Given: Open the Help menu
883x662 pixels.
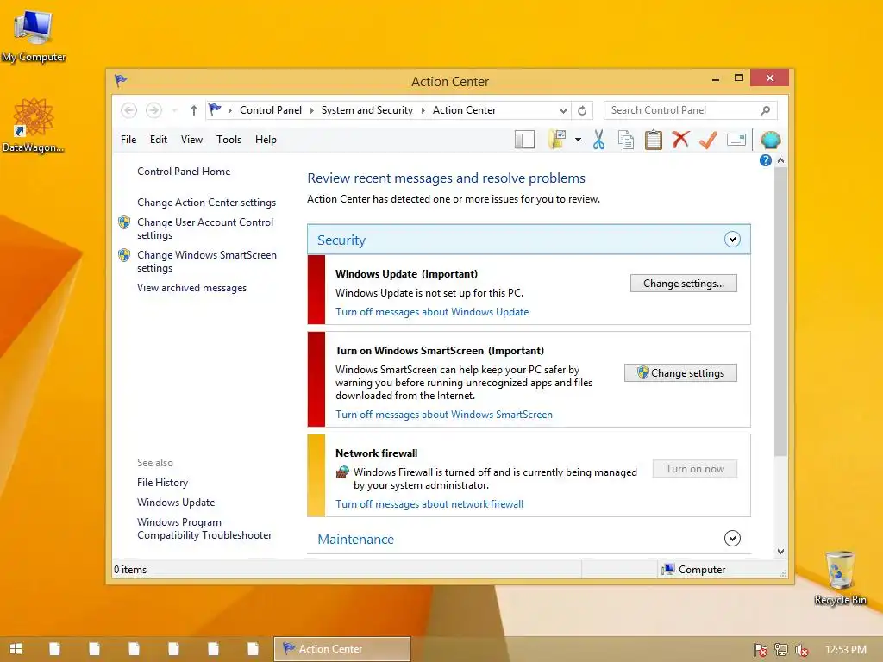Looking at the screenshot, I should (266, 140).
